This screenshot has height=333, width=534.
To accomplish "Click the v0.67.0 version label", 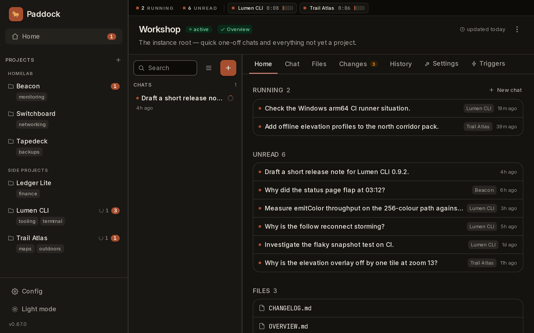I will pyautogui.click(x=18, y=324).
